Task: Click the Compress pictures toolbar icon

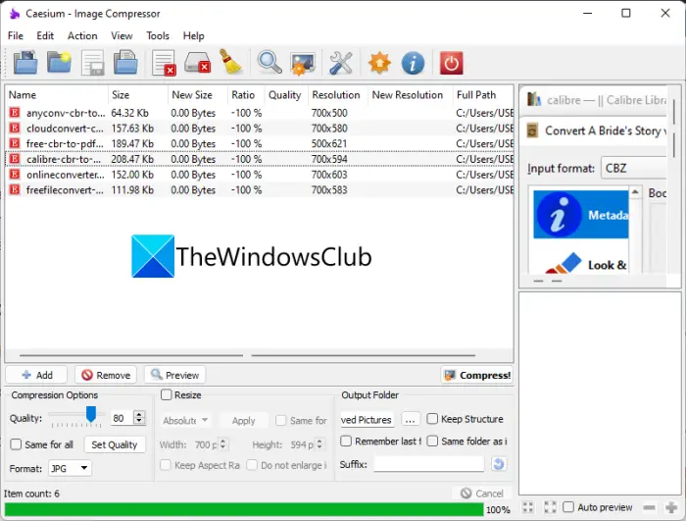Action: coord(302,64)
